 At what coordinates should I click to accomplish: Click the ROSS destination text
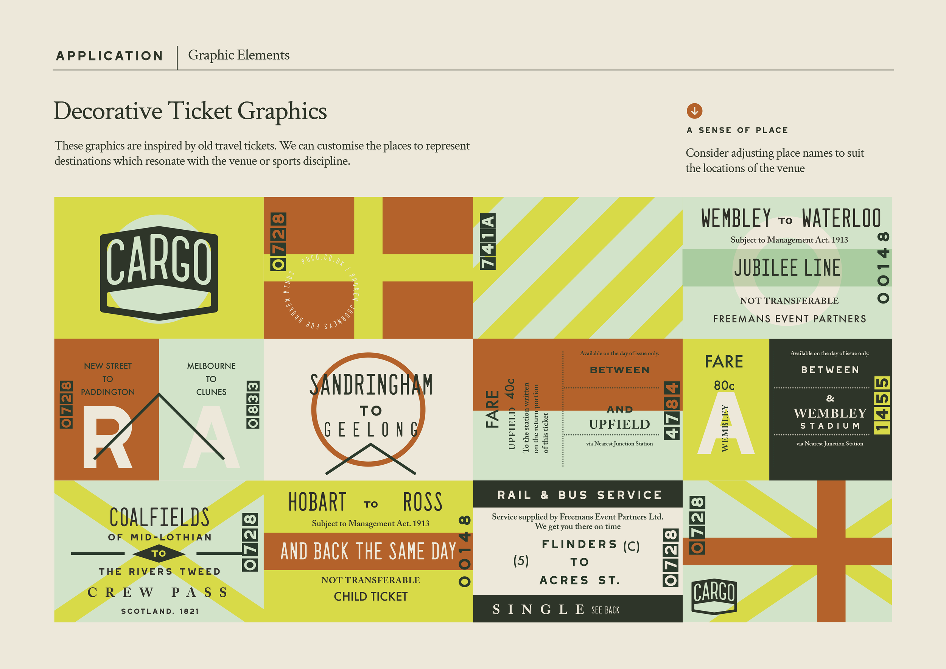click(422, 502)
